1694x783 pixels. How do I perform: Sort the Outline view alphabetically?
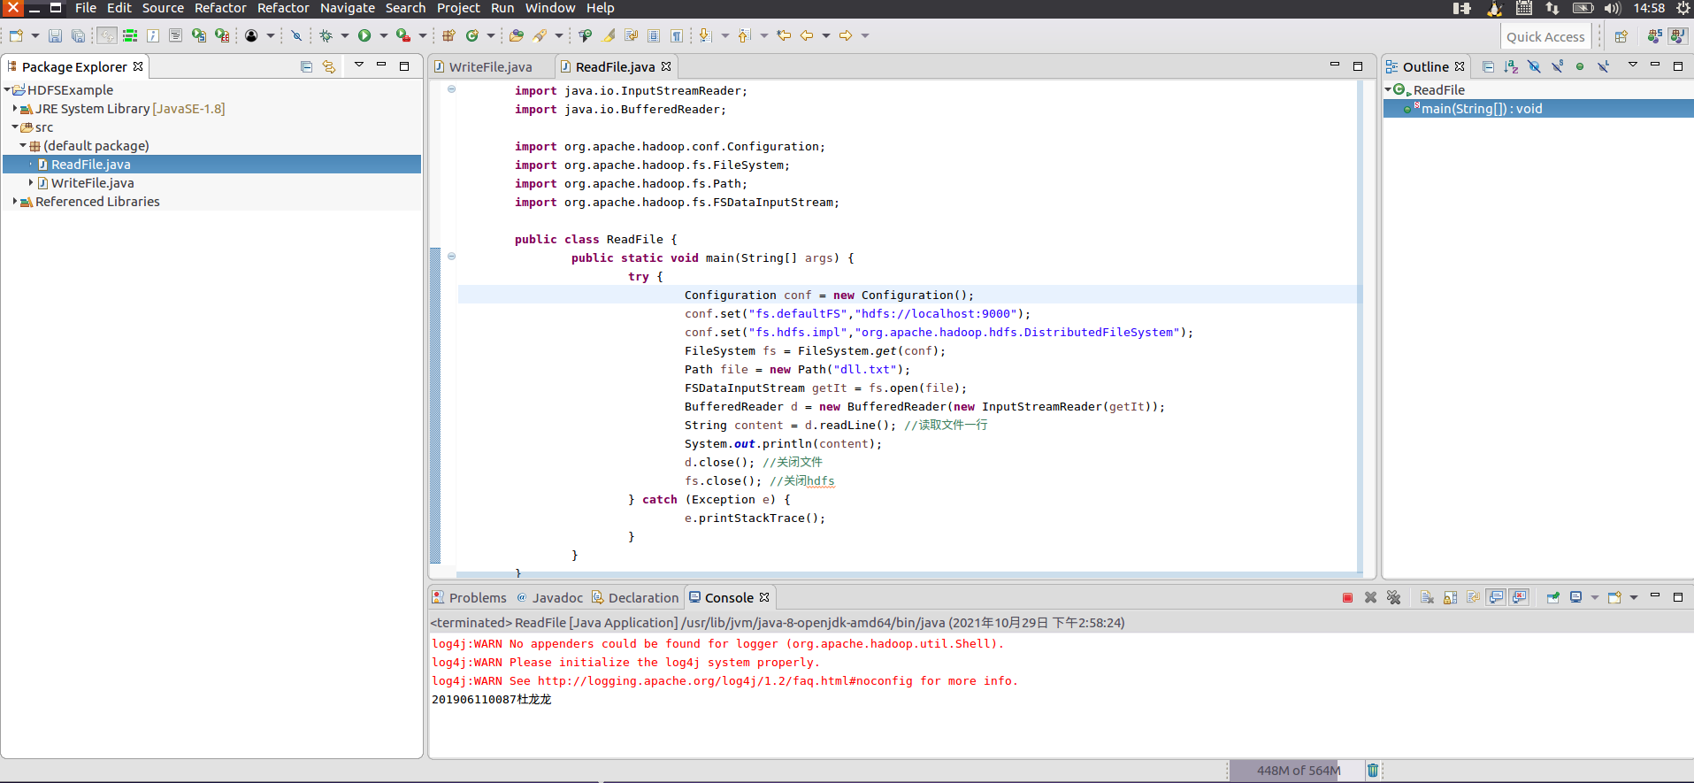(1511, 67)
